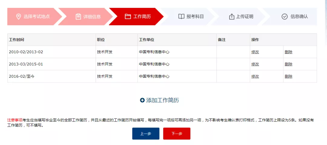This screenshot has height=145, width=327.
Task: Click 修改 for the 2016-02/至今 row
Action: (x=255, y=76)
